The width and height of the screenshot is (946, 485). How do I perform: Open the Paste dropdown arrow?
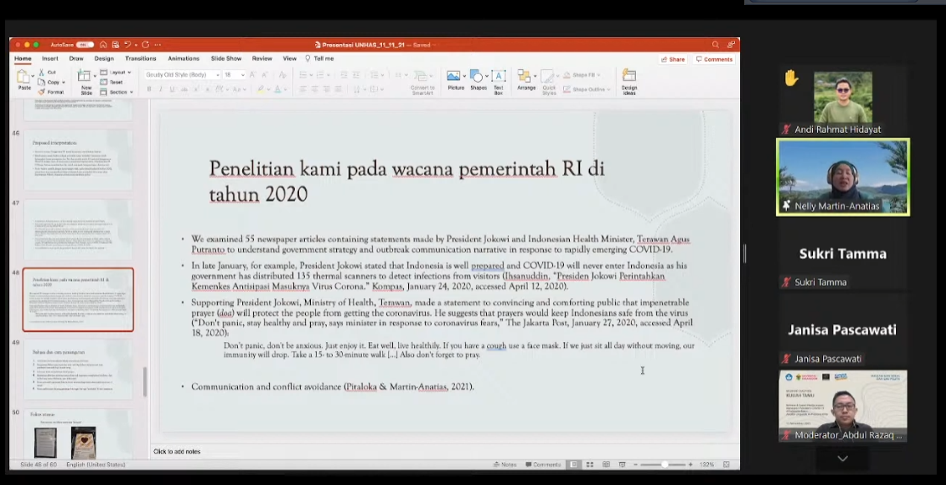click(x=33, y=77)
